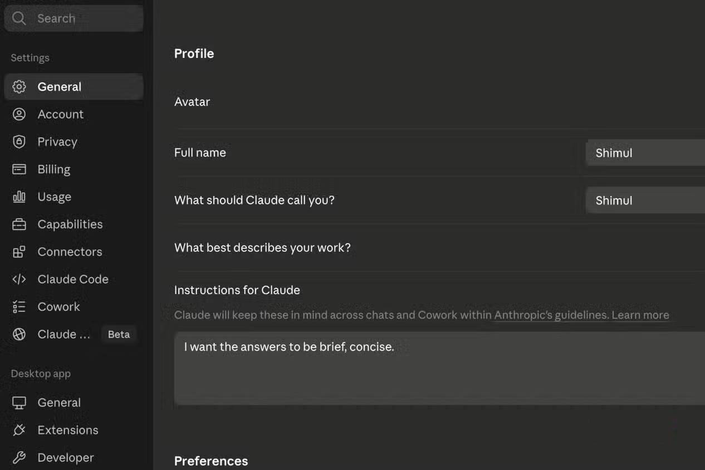The image size is (705, 470).
Task: Open the General settings section
Action: (x=74, y=87)
